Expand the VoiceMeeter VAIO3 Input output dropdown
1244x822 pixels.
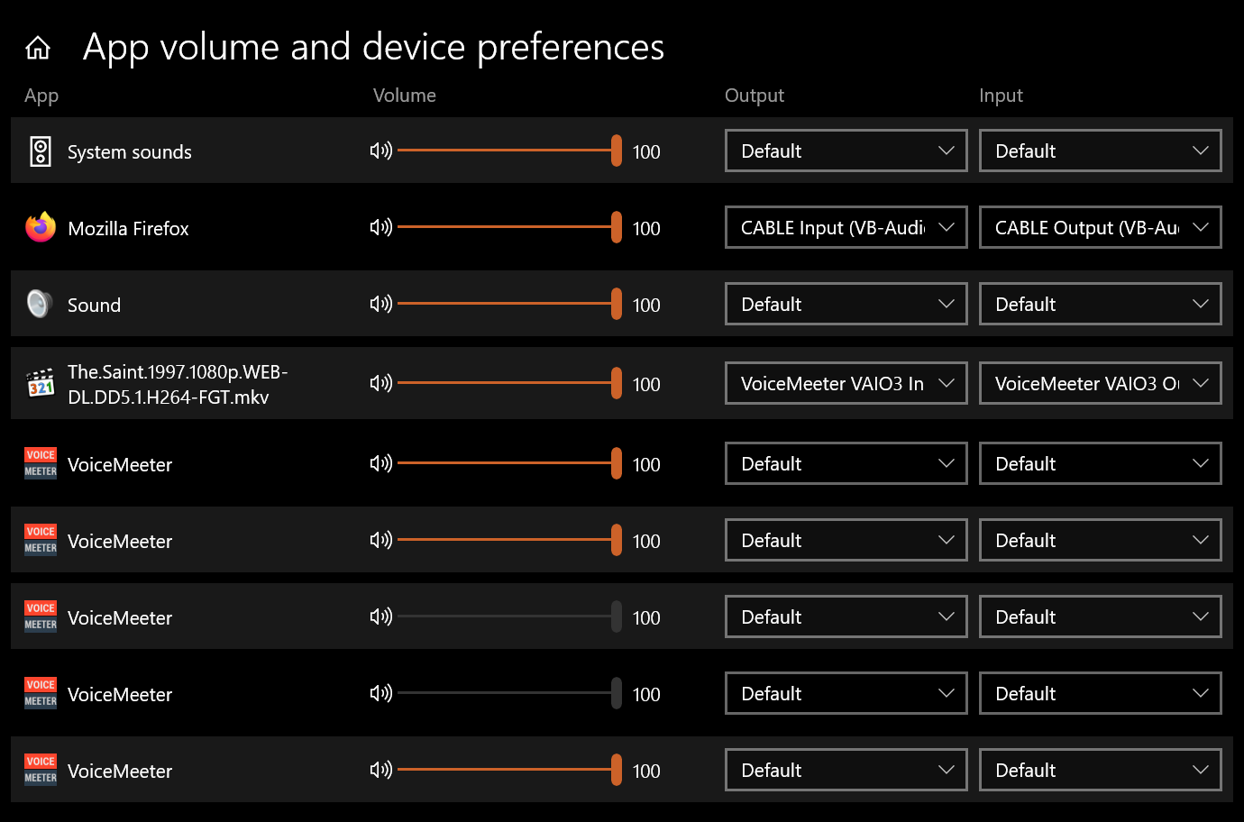click(846, 383)
